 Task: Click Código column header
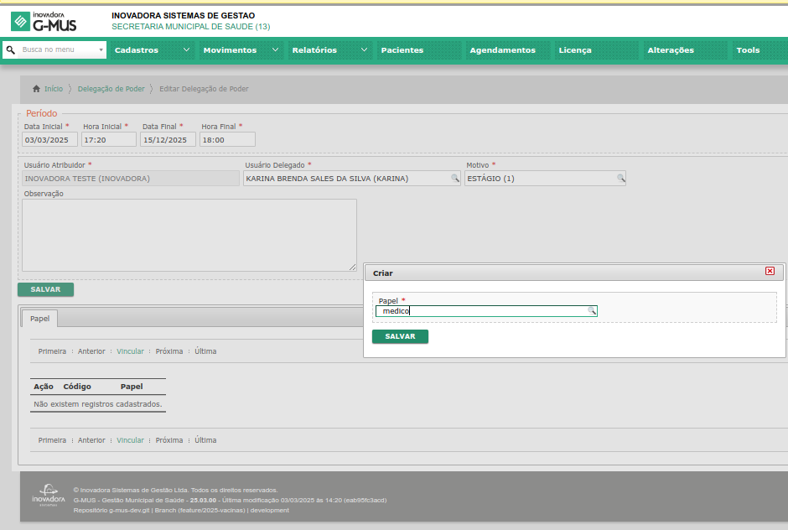[77, 387]
